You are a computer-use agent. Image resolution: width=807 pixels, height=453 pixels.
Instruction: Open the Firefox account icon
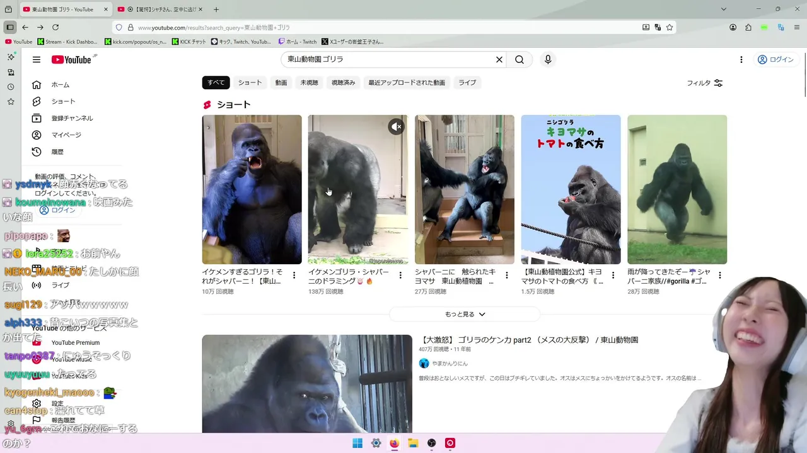pos(733,28)
